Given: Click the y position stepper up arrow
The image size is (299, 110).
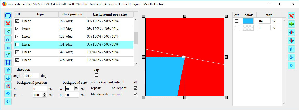Looking at the screenshot, I should point(44,94).
